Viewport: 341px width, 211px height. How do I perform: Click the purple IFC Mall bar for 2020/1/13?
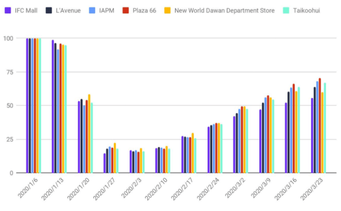[x=53, y=106]
